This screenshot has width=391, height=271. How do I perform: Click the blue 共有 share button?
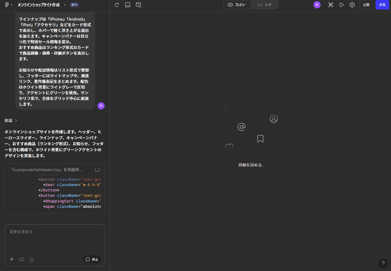coord(382,5)
